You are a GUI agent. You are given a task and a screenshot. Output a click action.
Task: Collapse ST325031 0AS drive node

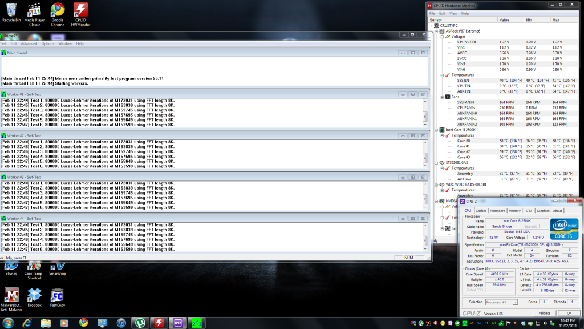pyautogui.click(x=436, y=163)
